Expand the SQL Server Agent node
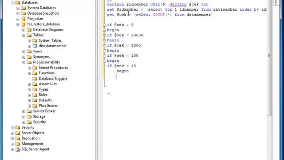Viewport: 284px width, 160px height. click(x=12, y=149)
